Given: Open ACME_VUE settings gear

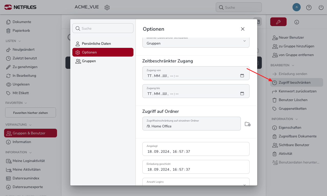Looking at the screenshot, I should click(x=107, y=7).
